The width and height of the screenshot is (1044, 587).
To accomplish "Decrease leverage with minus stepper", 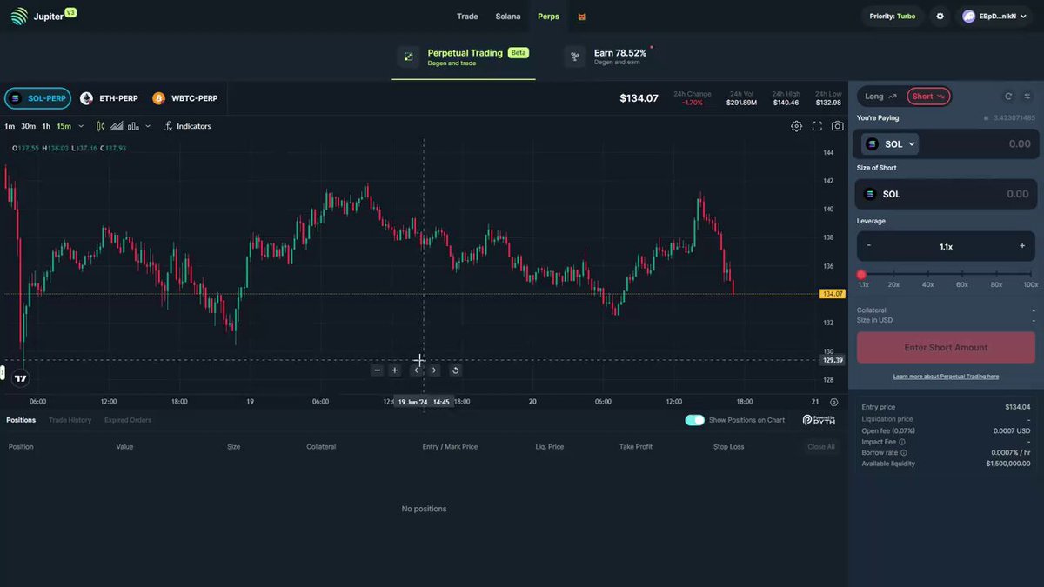I will click(868, 246).
